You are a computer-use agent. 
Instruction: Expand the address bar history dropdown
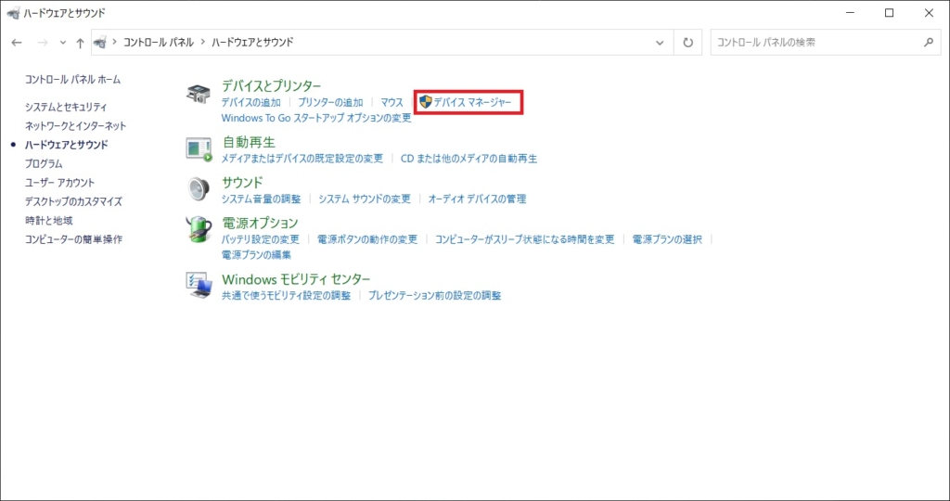point(660,43)
